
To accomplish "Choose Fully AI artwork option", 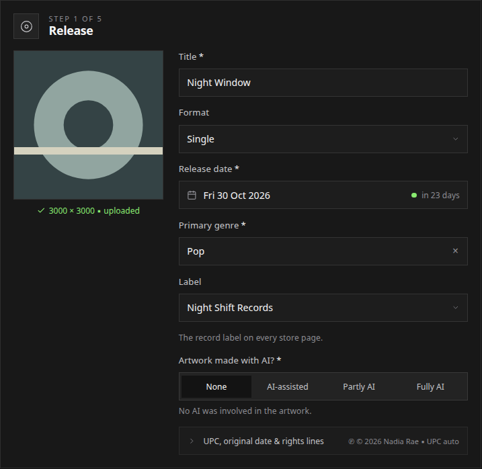I will [x=430, y=386].
